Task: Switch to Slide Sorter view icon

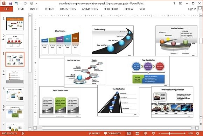Action: click(137, 133)
